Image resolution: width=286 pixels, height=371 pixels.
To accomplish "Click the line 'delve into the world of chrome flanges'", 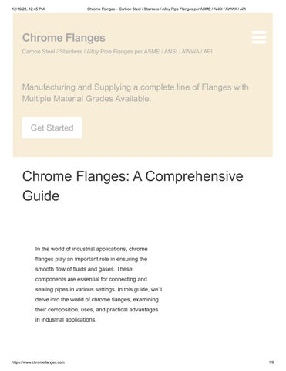I will [97, 299].
